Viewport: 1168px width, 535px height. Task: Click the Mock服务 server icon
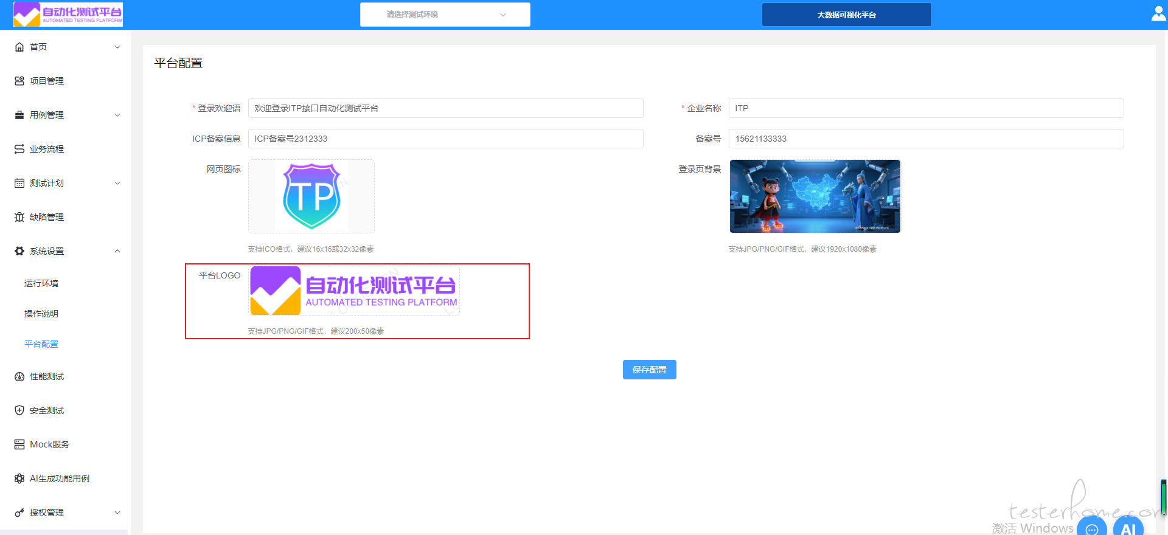(x=19, y=444)
